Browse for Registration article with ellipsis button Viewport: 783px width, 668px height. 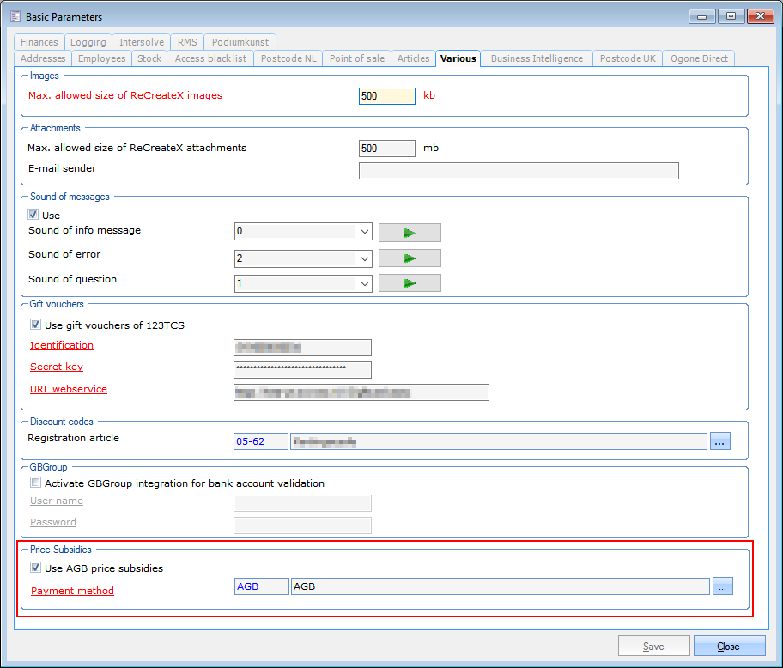coord(720,441)
